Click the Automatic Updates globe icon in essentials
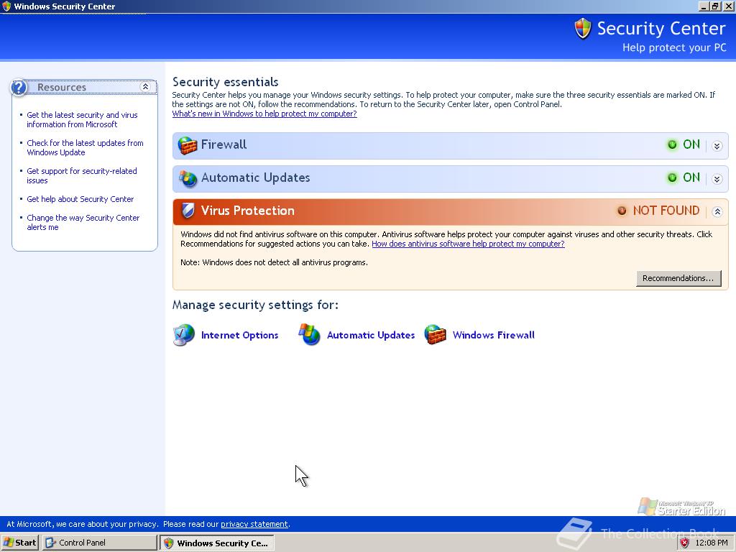Image resolution: width=736 pixels, height=552 pixels. tap(188, 178)
